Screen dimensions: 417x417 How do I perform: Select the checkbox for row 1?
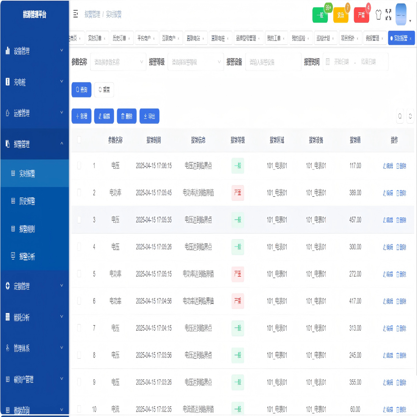[x=79, y=166]
